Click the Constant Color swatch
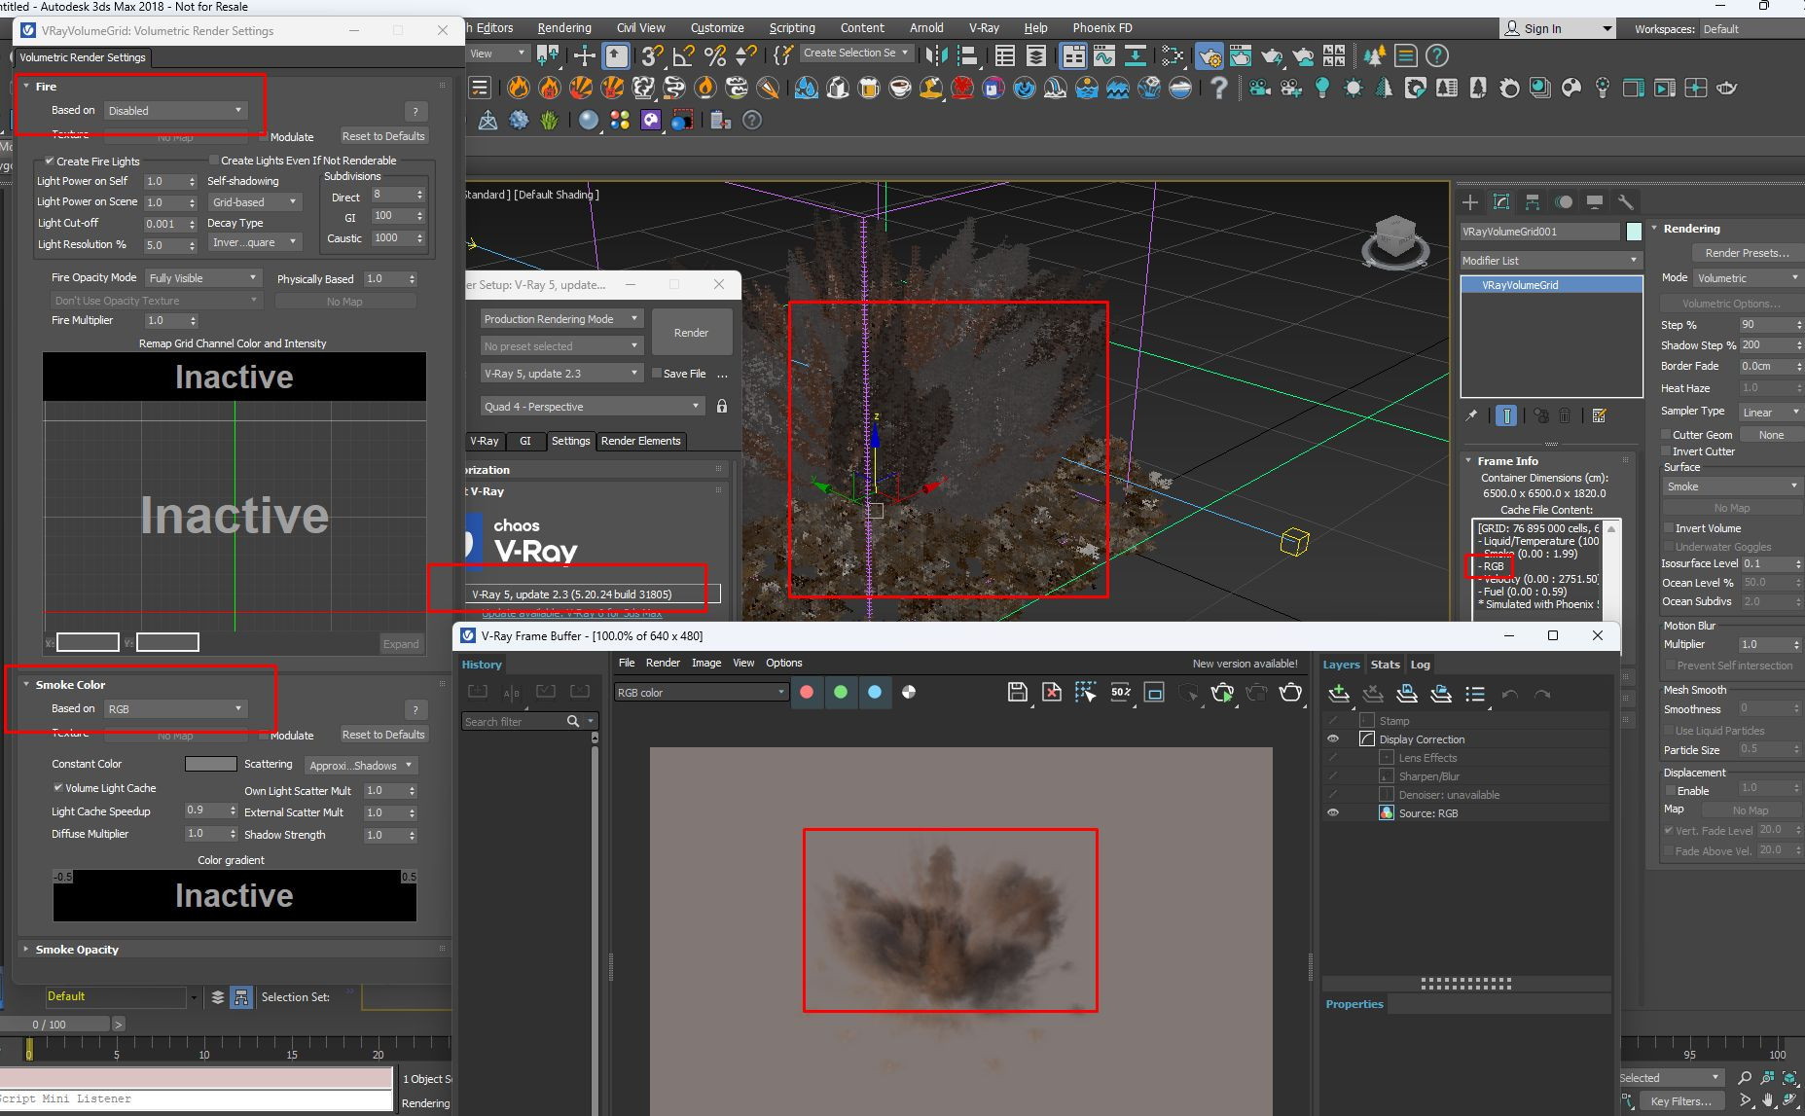The image size is (1805, 1116). click(211, 764)
